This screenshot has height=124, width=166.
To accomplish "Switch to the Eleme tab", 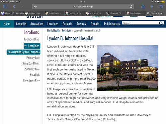I will point(5,13).
